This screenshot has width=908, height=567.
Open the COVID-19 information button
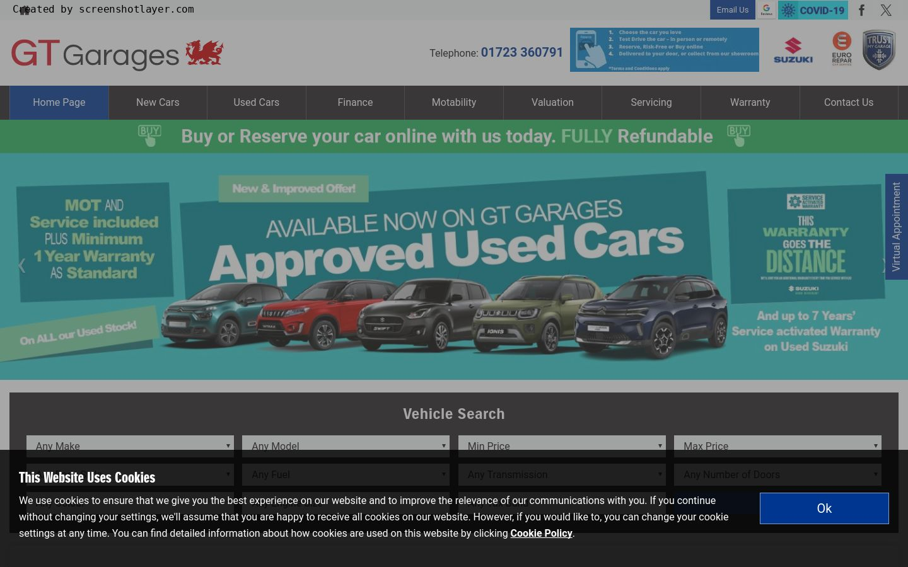pyautogui.click(x=813, y=10)
